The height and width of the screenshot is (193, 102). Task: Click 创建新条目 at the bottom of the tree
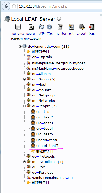(x=40, y=183)
